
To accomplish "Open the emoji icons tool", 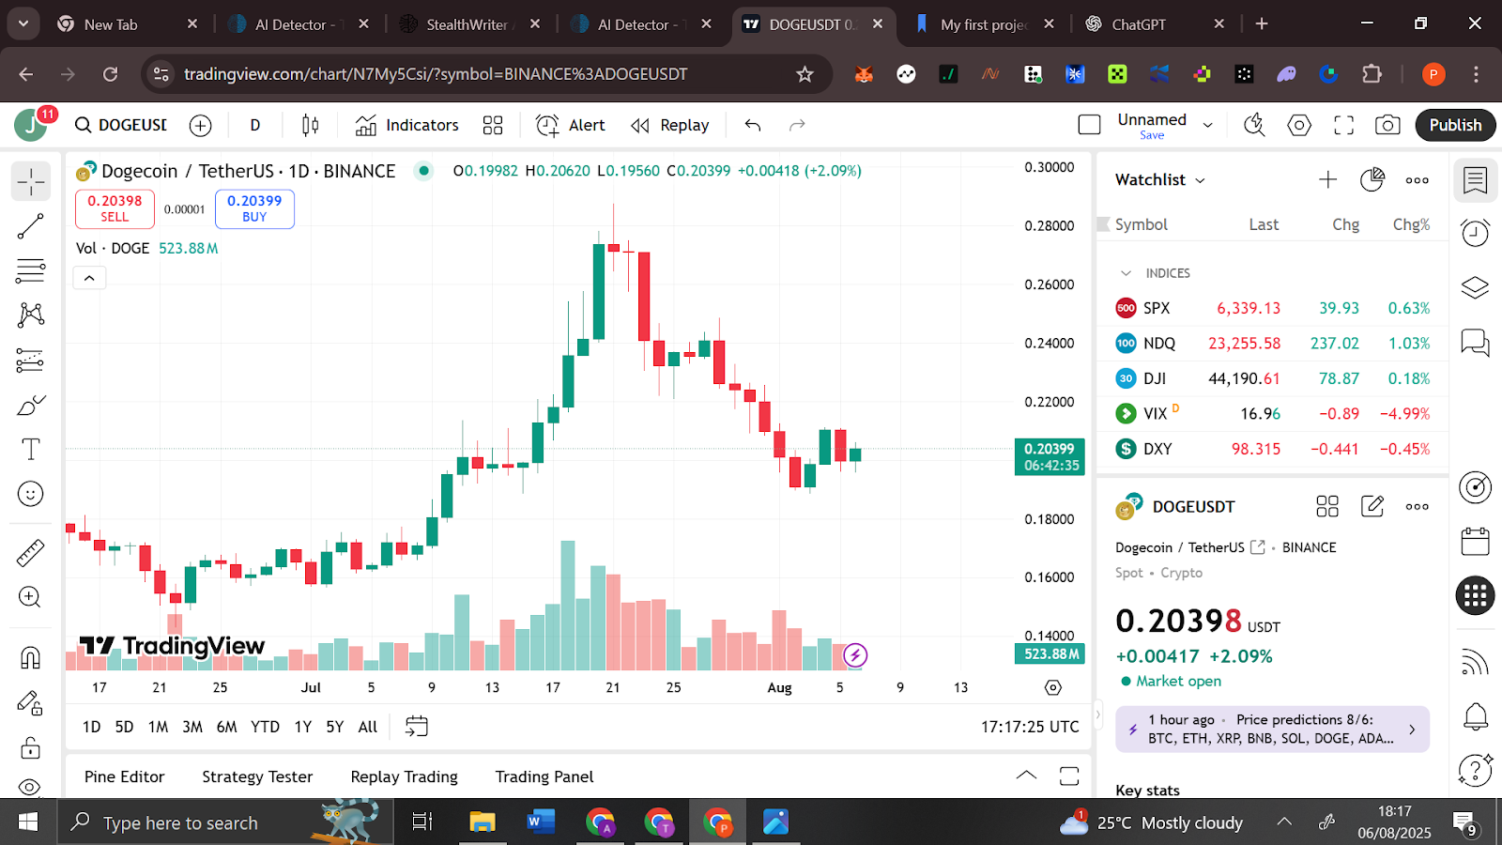I will (31, 494).
